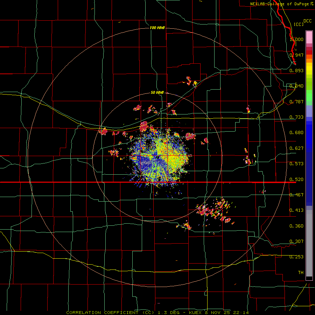Click the radar site center point of the sweep
The image size is (315, 315).
tap(158, 158)
